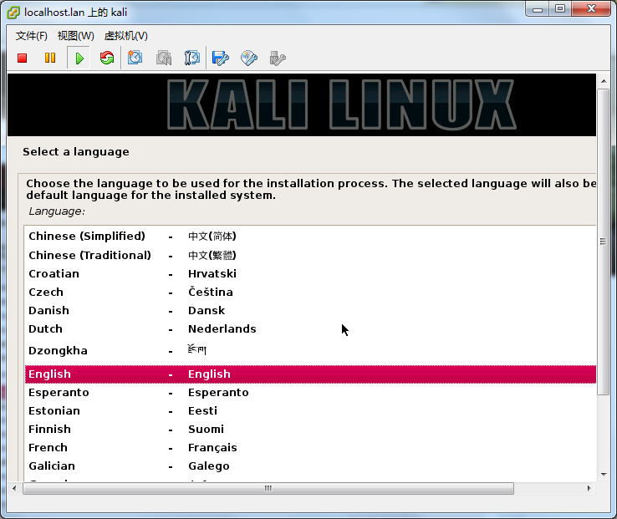Click the vertical scrollbar thumb
617x519 pixels.
pyautogui.click(x=604, y=242)
